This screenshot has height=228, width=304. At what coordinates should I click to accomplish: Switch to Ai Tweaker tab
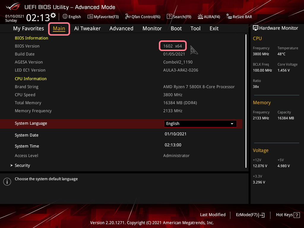click(87, 28)
